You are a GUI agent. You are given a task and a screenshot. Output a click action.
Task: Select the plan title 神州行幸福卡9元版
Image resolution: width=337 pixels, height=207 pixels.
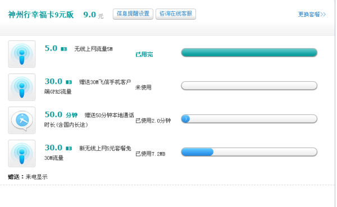(41, 15)
